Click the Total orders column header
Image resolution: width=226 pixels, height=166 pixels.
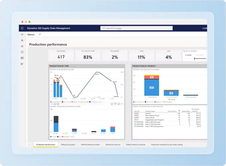(186, 111)
